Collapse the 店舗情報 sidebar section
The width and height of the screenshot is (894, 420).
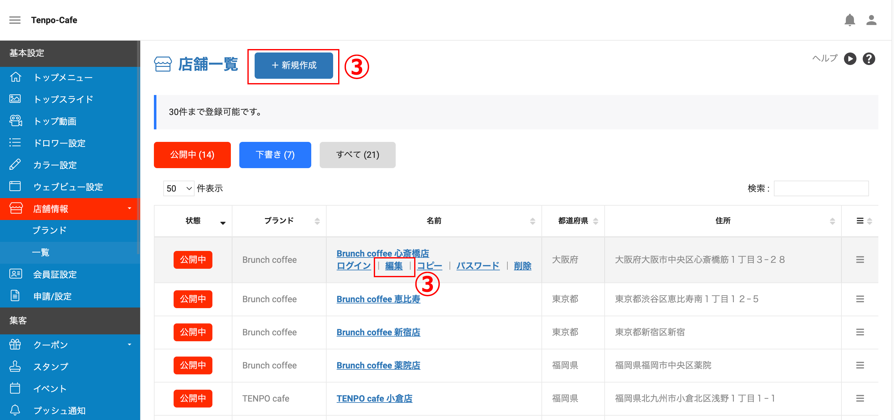69,209
